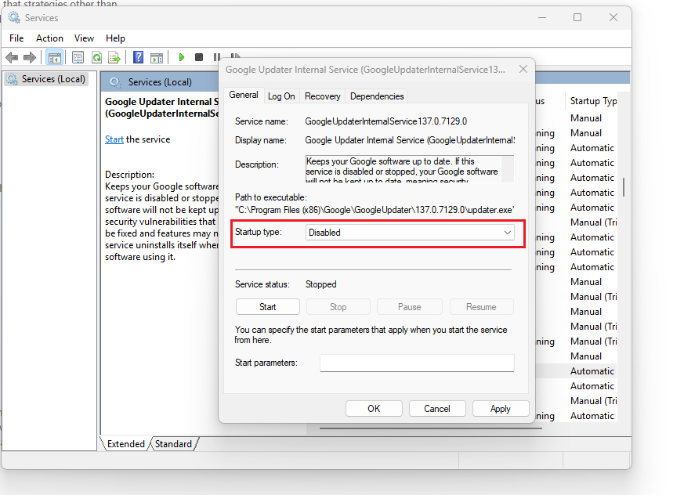
Task: Click the service name GoogleUpdaterInternalService137.0.7129.0
Action: tap(385, 121)
